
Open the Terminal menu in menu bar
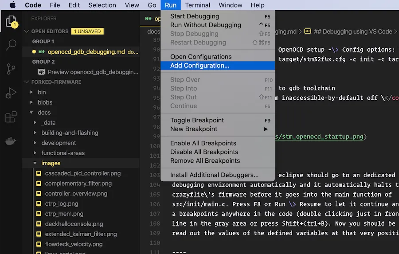197,5
